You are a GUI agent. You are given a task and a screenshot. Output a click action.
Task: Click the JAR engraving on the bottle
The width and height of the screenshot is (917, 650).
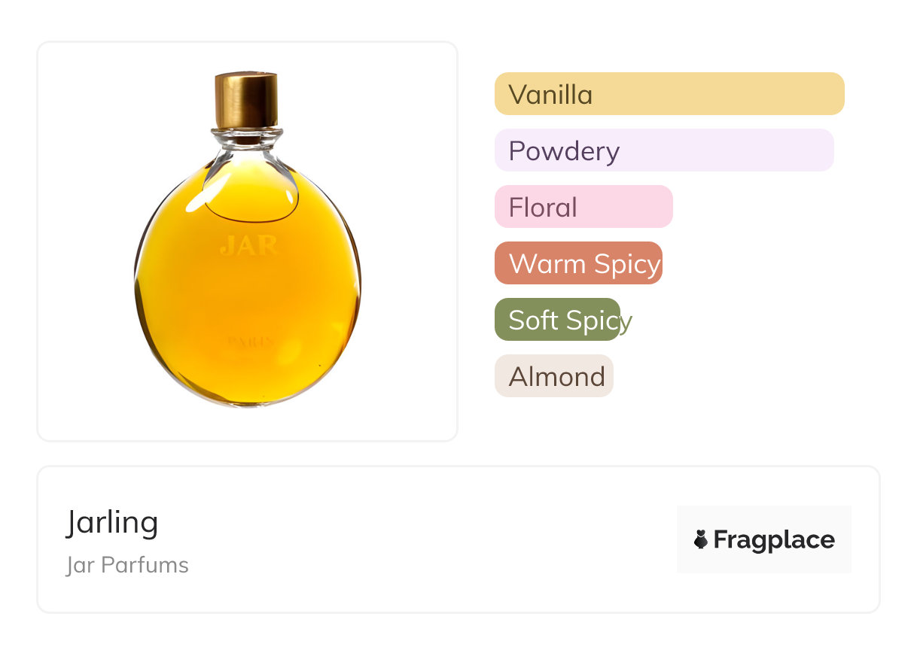[249, 246]
